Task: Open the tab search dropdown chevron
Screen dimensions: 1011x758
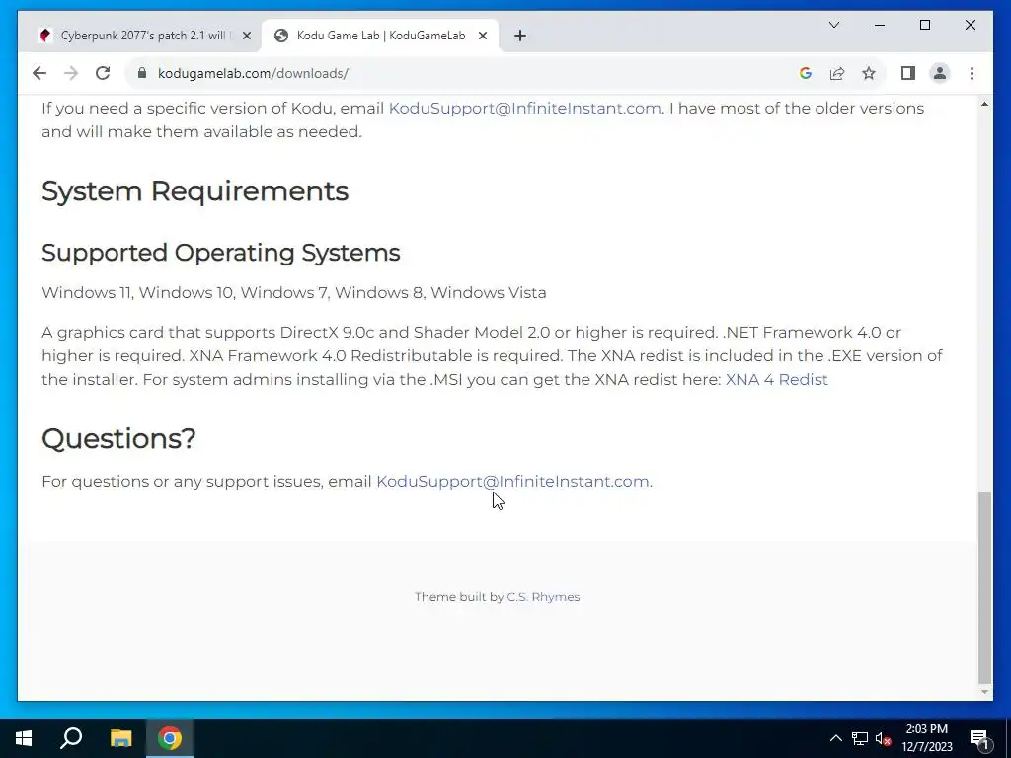Action: [x=834, y=25]
